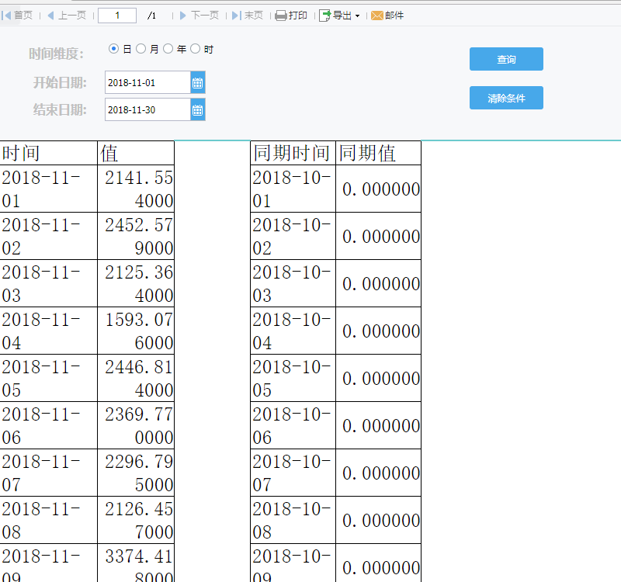Select date cell 2018-11-08
The width and height of the screenshot is (621, 582).
click(49, 520)
